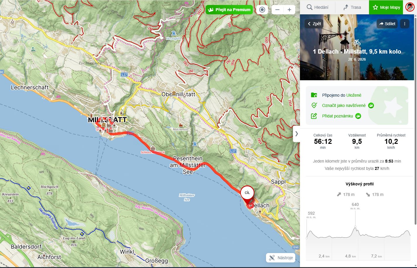This screenshot has height=268, width=417.
Task: Click the Herzogfall waterfall map icon
Action: tap(174, 33)
